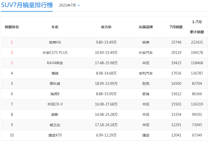The image size is (208, 141).
Task: Open the 哈弗H6 car series link
Action: [x=55, y=42]
